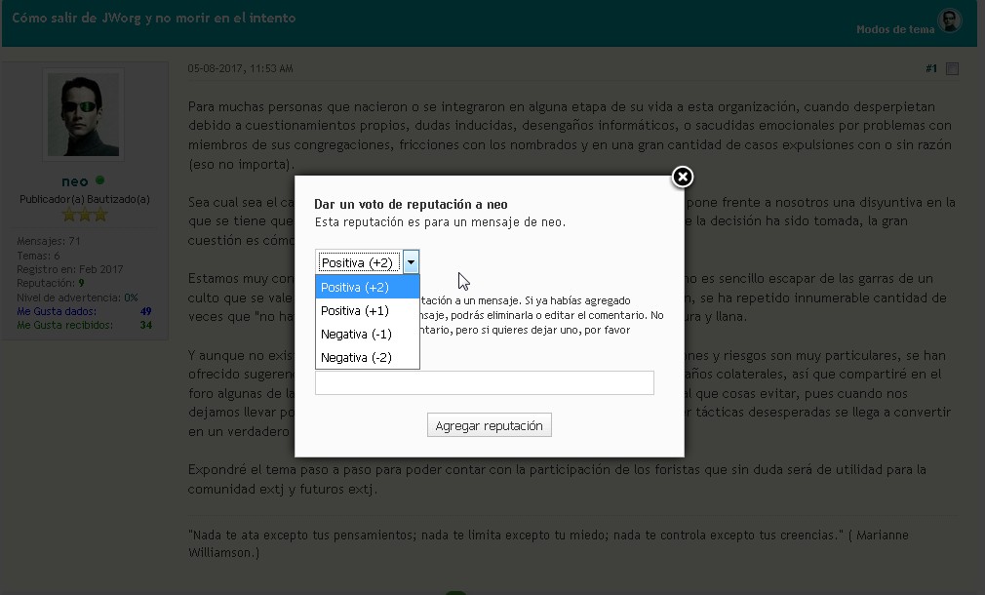The height and width of the screenshot is (595, 985).
Task: Open the post #1 permalink
Action: 930,69
